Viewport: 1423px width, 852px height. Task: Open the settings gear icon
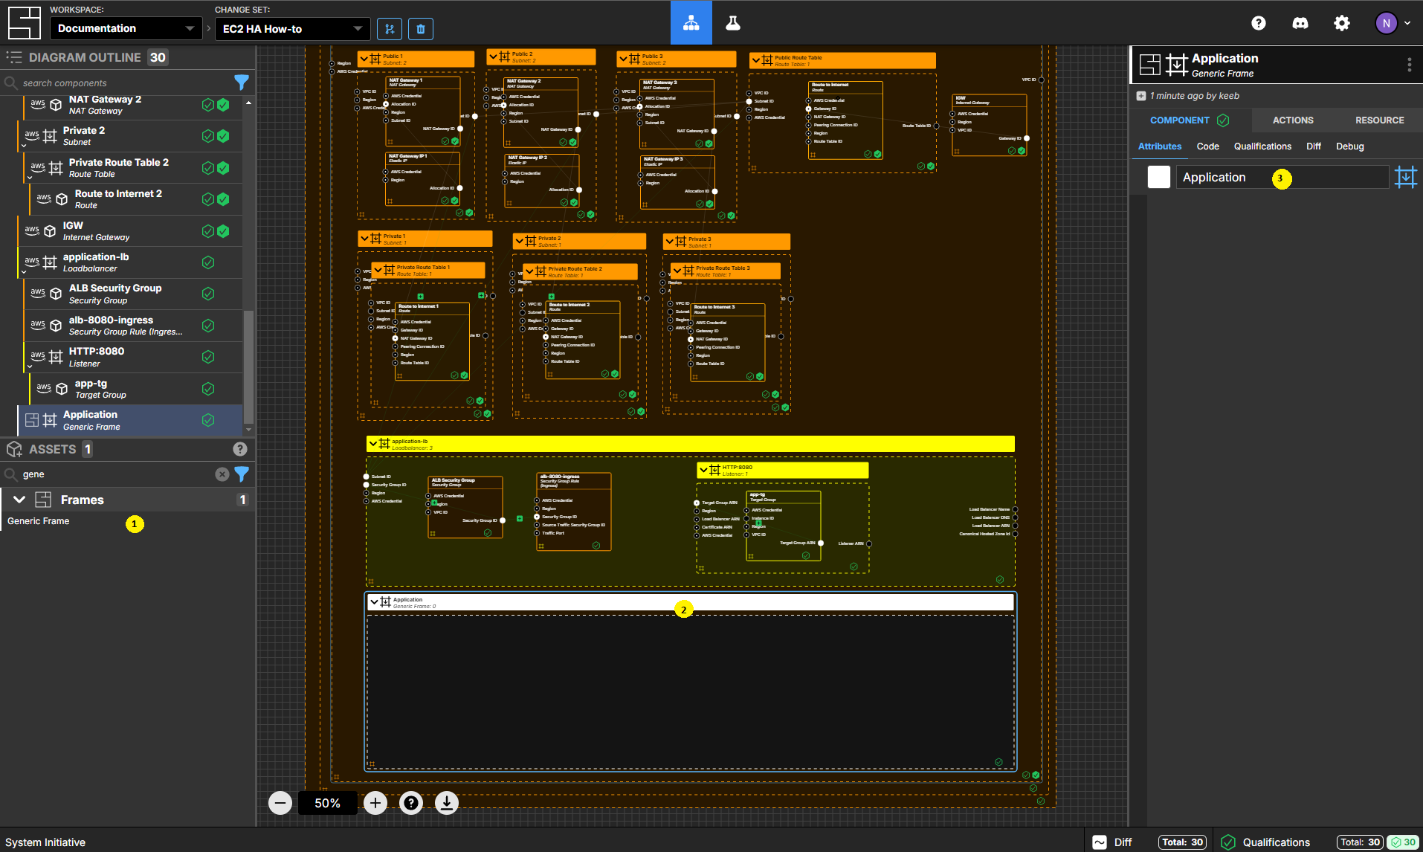point(1342,23)
